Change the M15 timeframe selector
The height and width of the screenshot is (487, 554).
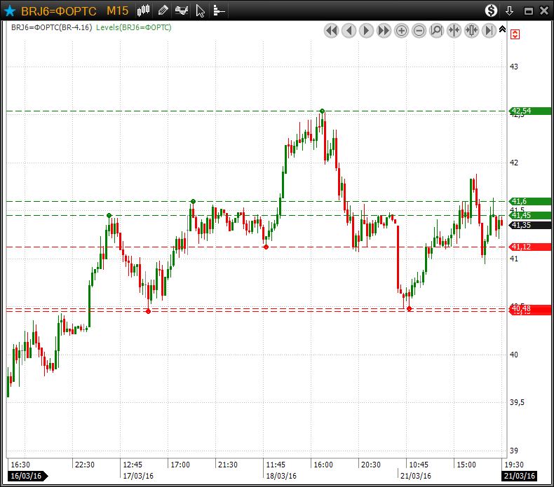click(117, 11)
